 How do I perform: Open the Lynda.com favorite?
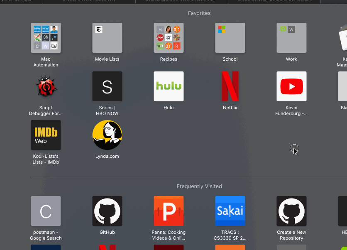coord(107,135)
